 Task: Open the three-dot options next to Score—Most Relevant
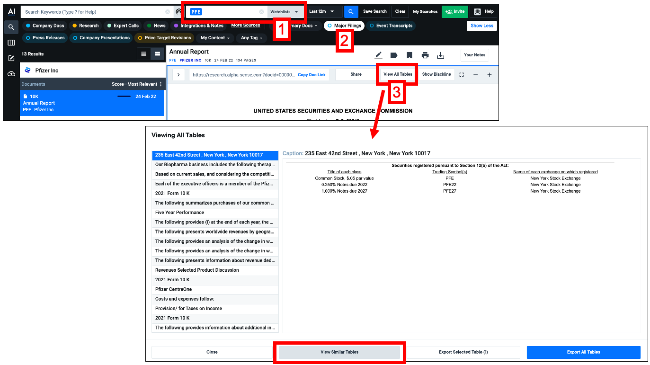[x=160, y=84]
